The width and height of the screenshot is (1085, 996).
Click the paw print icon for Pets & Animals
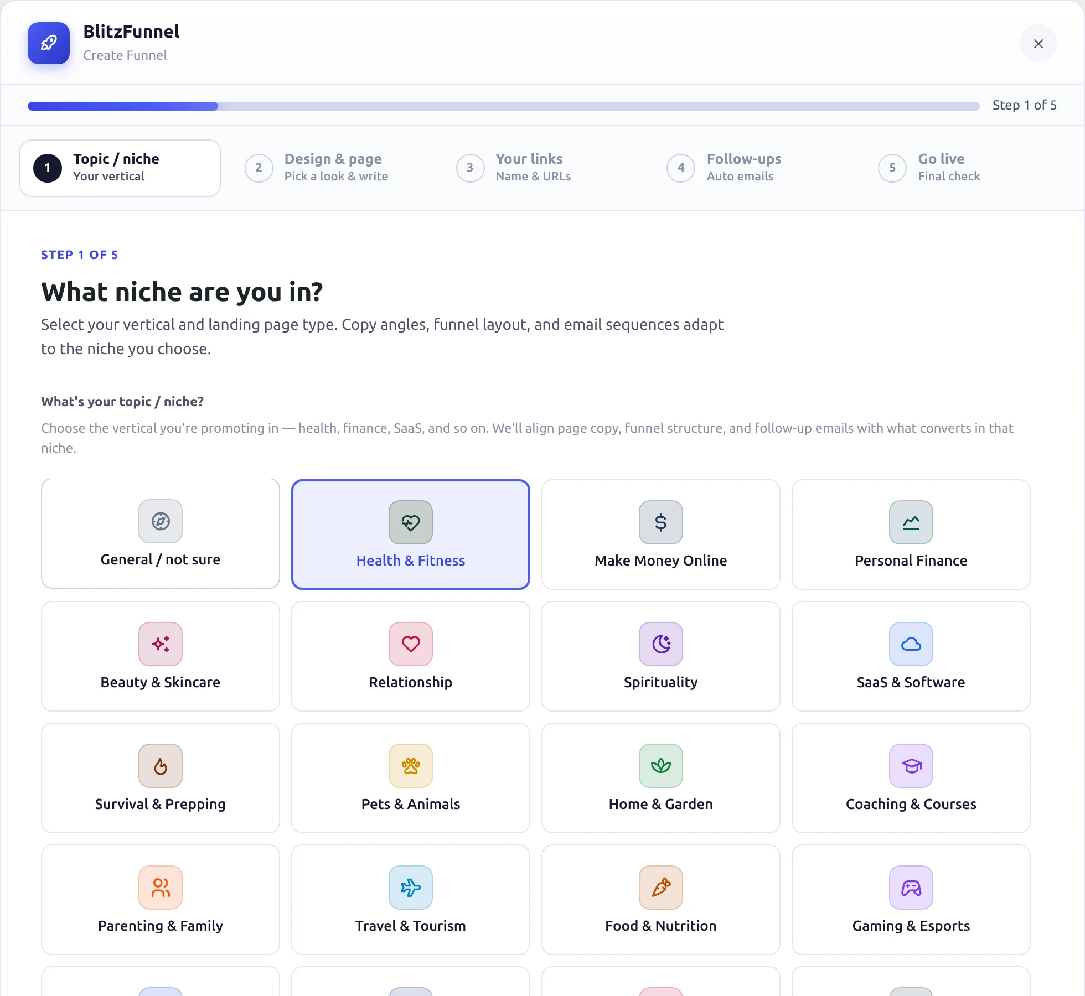(x=411, y=766)
